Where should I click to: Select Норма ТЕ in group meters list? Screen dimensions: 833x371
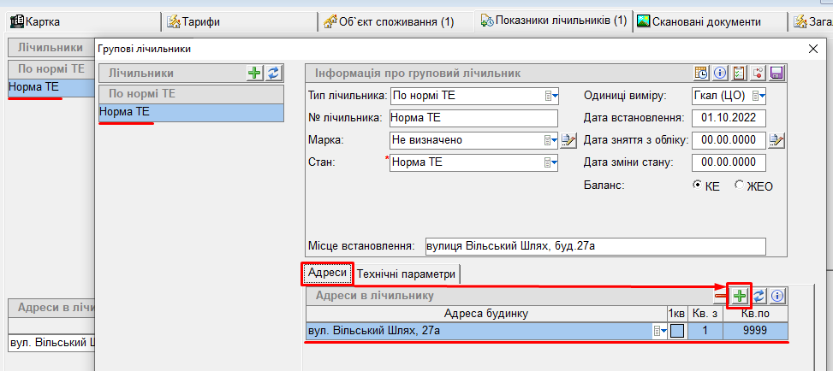pos(188,112)
